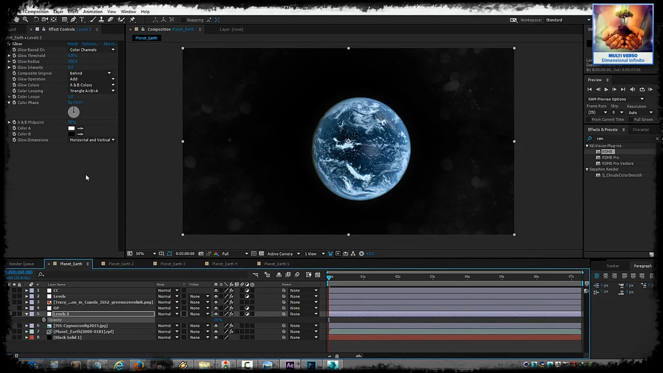Collapse the Levels 2 layer twirl
This screenshot has height=373, width=663.
click(26, 314)
